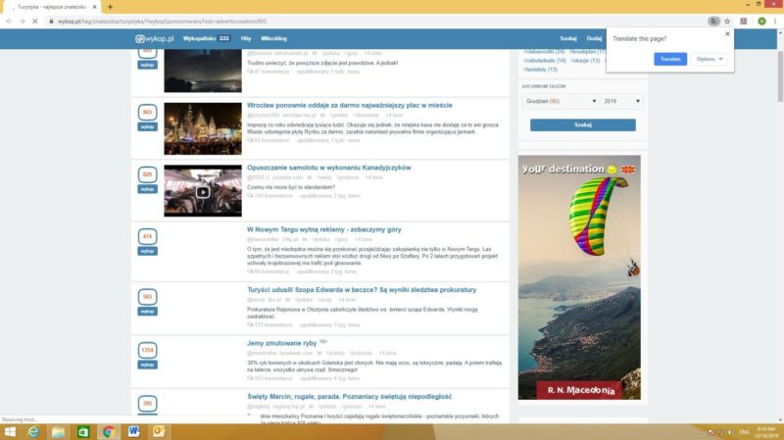The width and height of the screenshot is (784, 440).
Task: Open the Chrome profile avatar
Action: click(761, 21)
